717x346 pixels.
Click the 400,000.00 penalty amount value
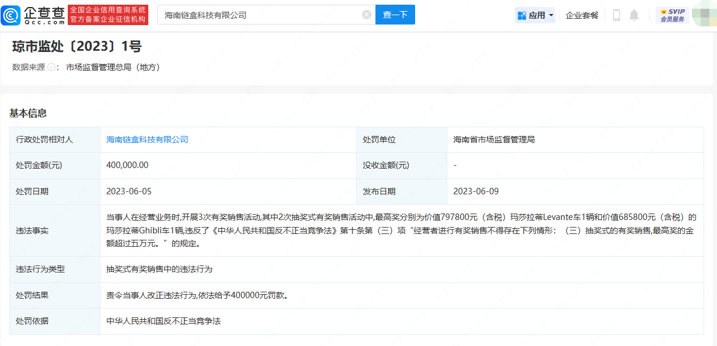(127, 165)
